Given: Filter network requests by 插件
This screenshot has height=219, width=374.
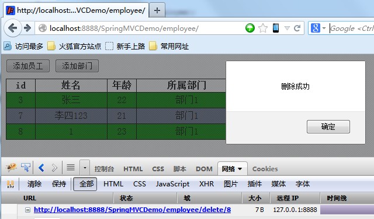Looking at the screenshot, I should pyautogui.click(x=255, y=184).
